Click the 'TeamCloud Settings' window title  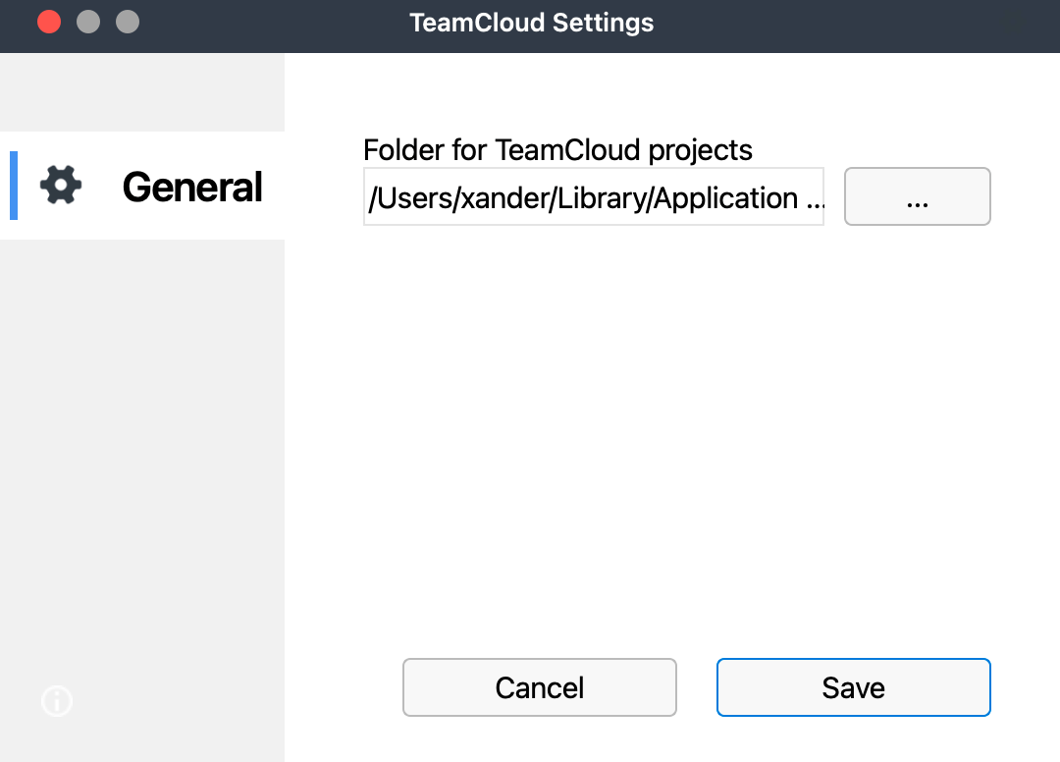(531, 23)
